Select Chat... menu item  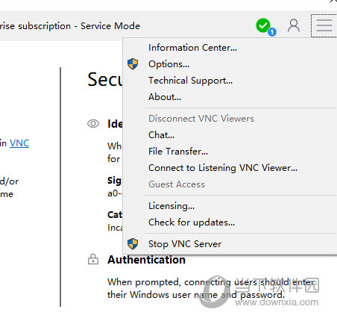pyautogui.click(x=161, y=135)
